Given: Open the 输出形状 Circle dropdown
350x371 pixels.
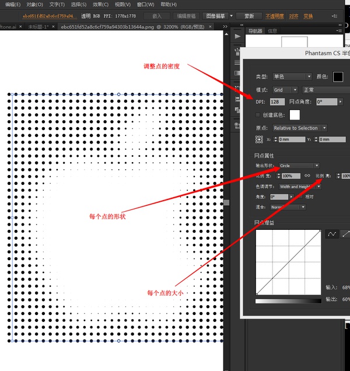Looking at the screenshot, I should (x=299, y=166).
